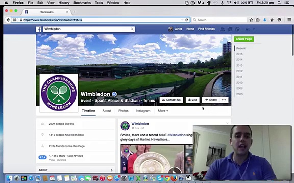Click the Wimbledon post author name
The image size is (294, 183).
[140, 124]
